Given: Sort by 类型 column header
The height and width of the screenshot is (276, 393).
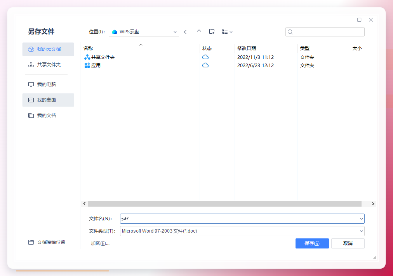Looking at the screenshot, I should point(305,48).
